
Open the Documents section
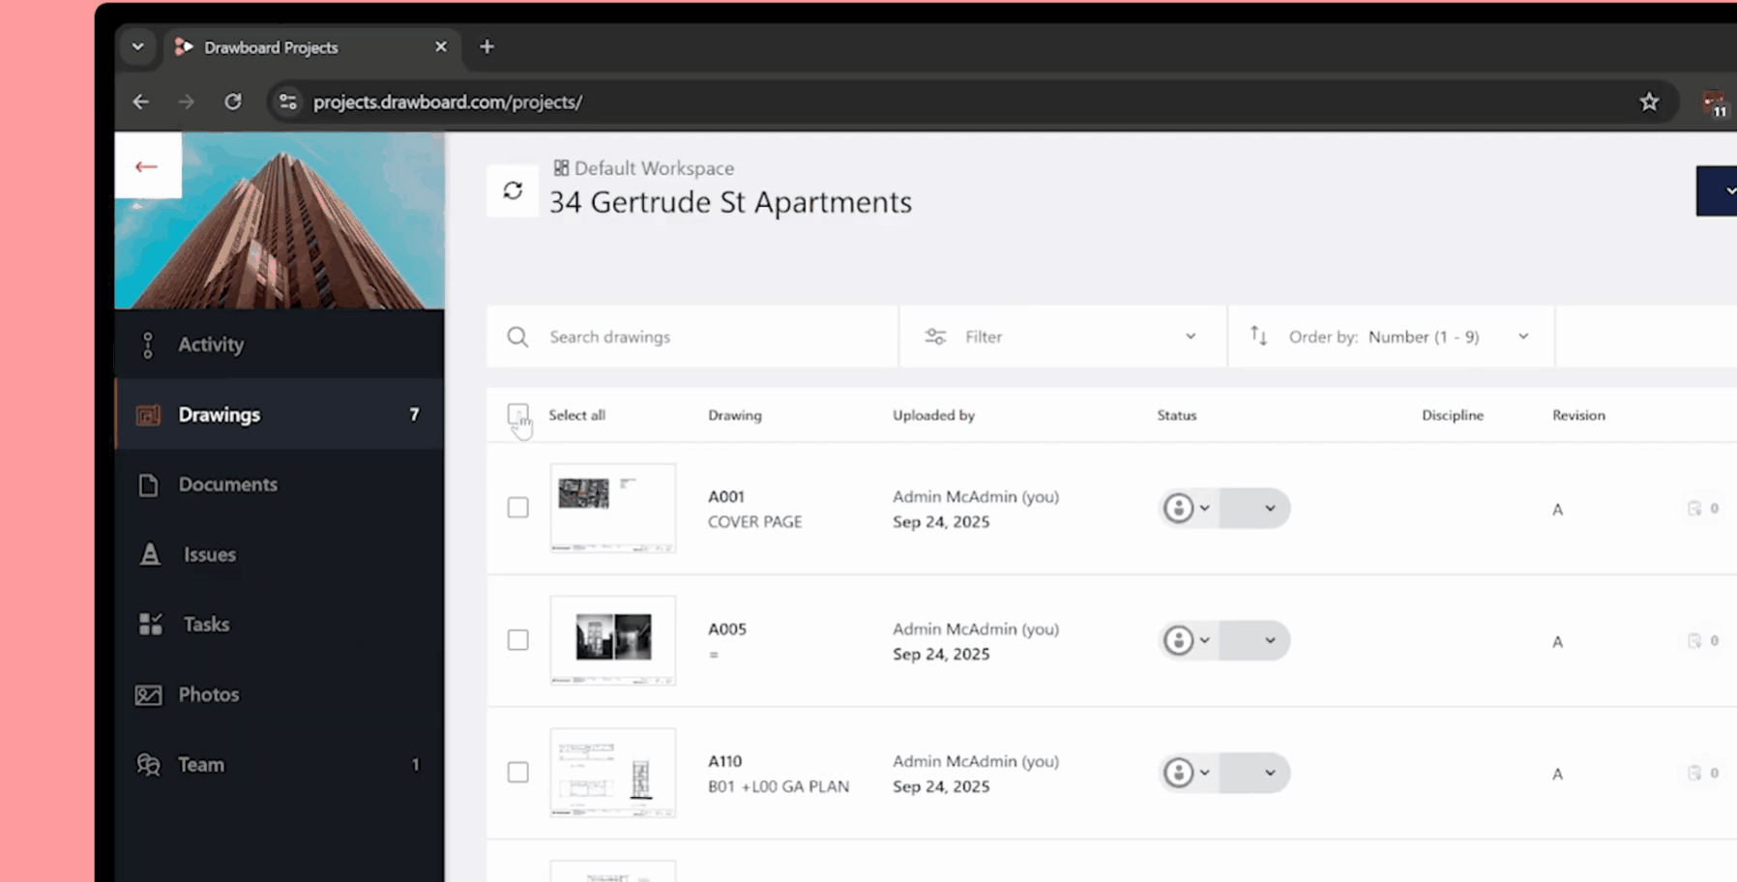coord(280,485)
